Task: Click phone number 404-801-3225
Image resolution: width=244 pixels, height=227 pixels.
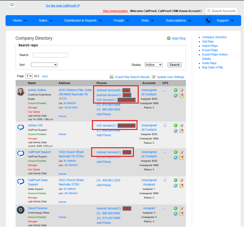Action: tap(111, 180)
